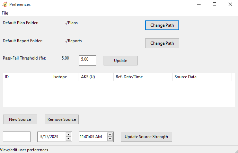The image size is (238, 153).
Task: Click the Ref. Date/Time column header
Action: (x=143, y=77)
